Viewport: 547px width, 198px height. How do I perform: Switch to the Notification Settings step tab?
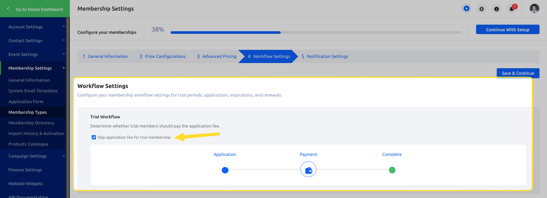point(325,56)
